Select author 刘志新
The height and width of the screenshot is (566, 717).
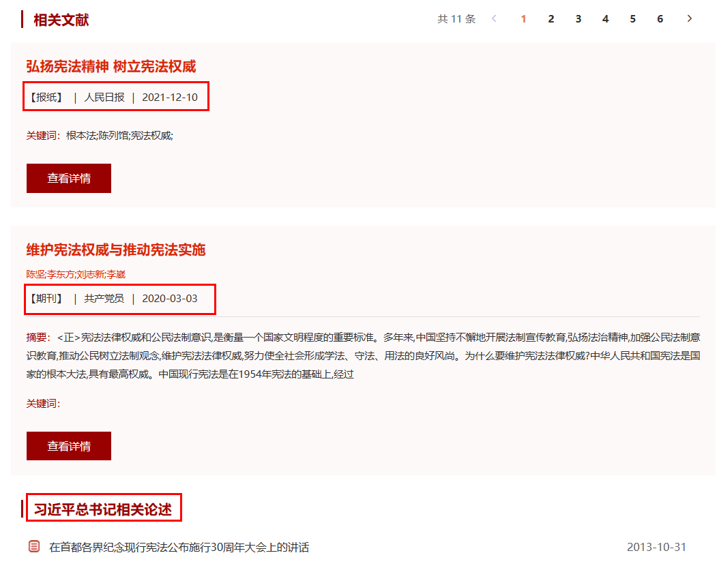tap(91, 274)
